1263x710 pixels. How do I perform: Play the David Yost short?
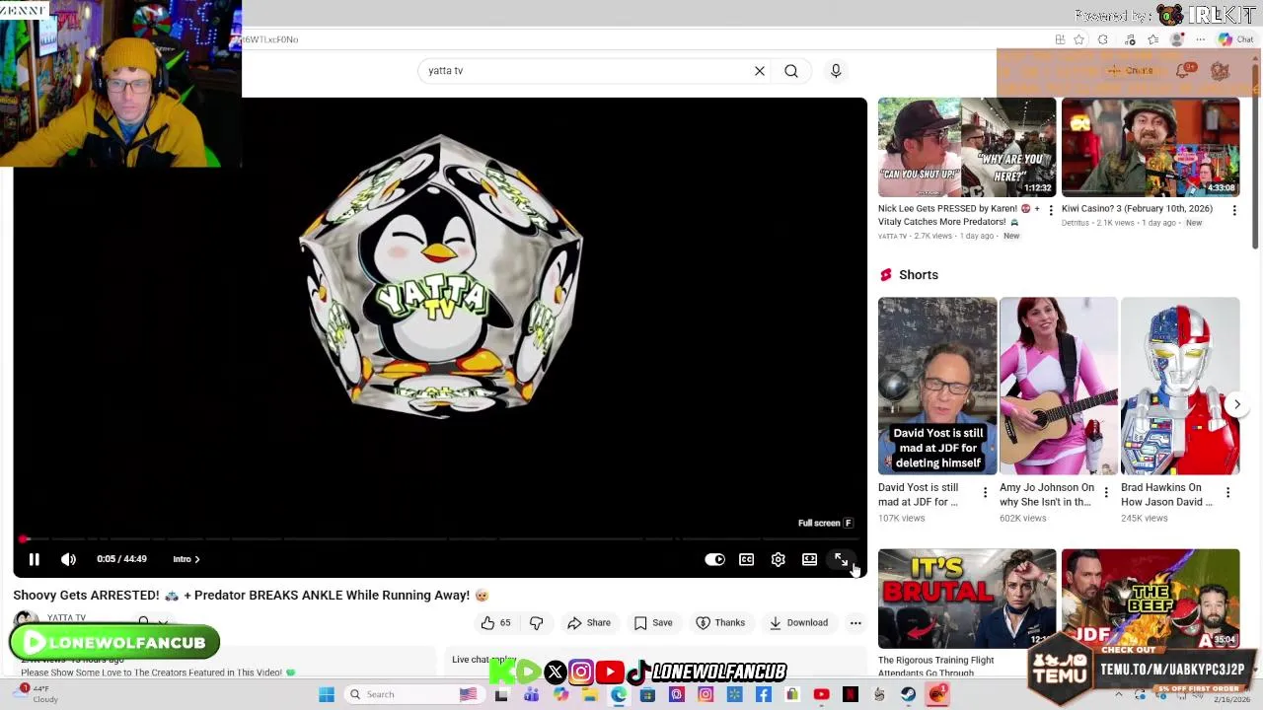pyautogui.click(x=937, y=386)
